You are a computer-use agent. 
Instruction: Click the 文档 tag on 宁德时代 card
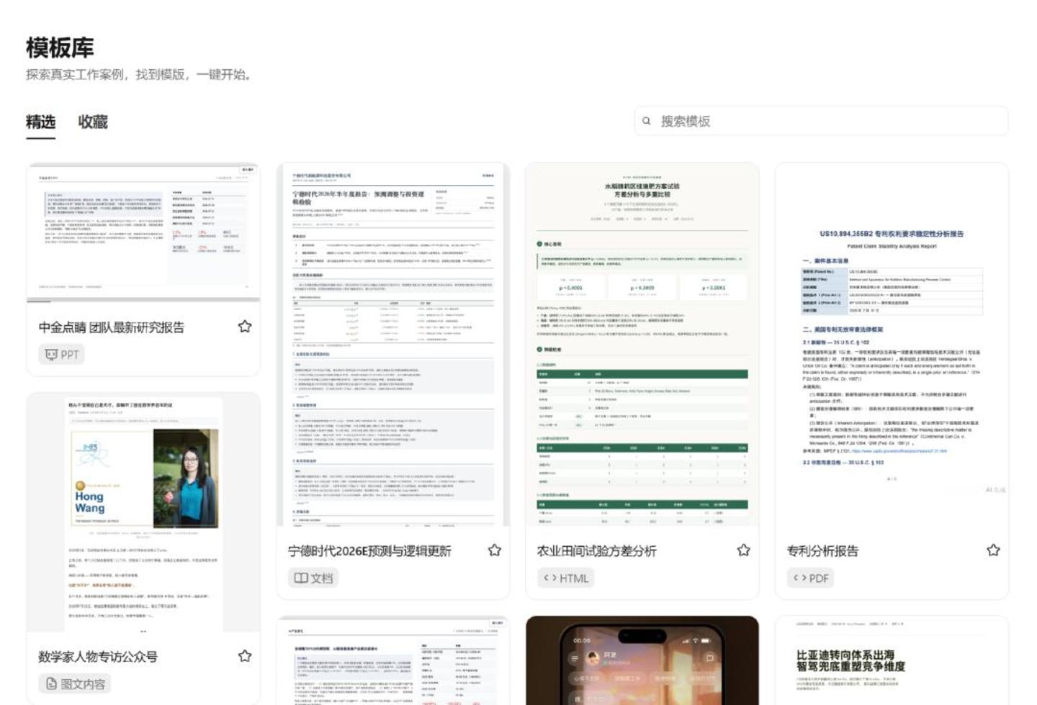click(x=313, y=578)
